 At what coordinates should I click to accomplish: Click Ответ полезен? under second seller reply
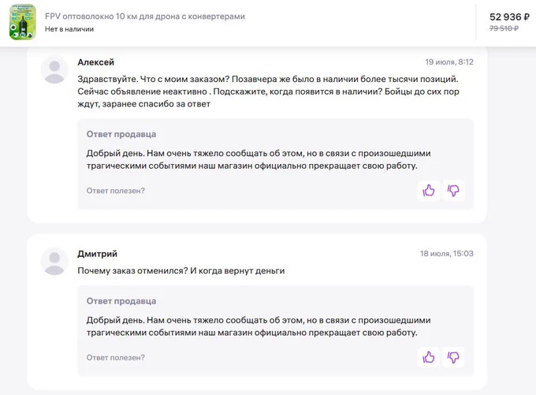point(116,358)
